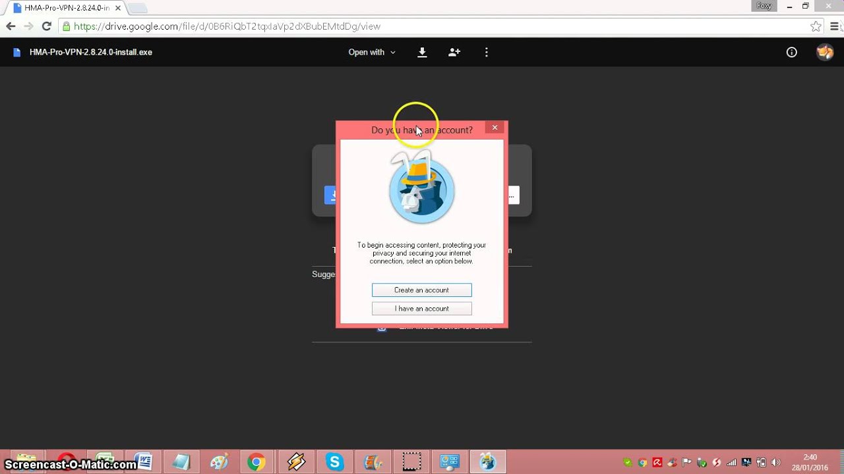844x474 pixels.
Task: Go back in Chrome
Action: point(11,26)
